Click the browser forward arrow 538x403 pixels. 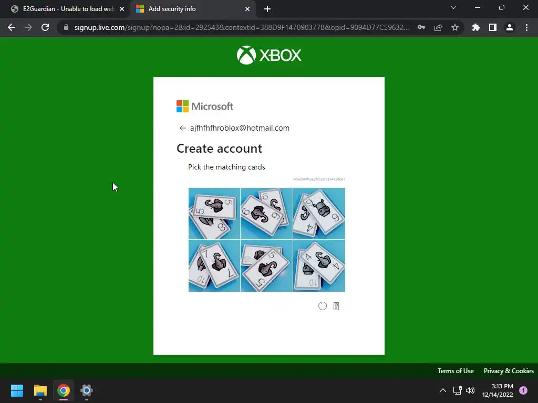[28, 27]
